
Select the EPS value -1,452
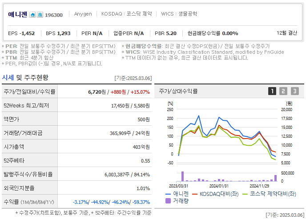tap(27, 33)
